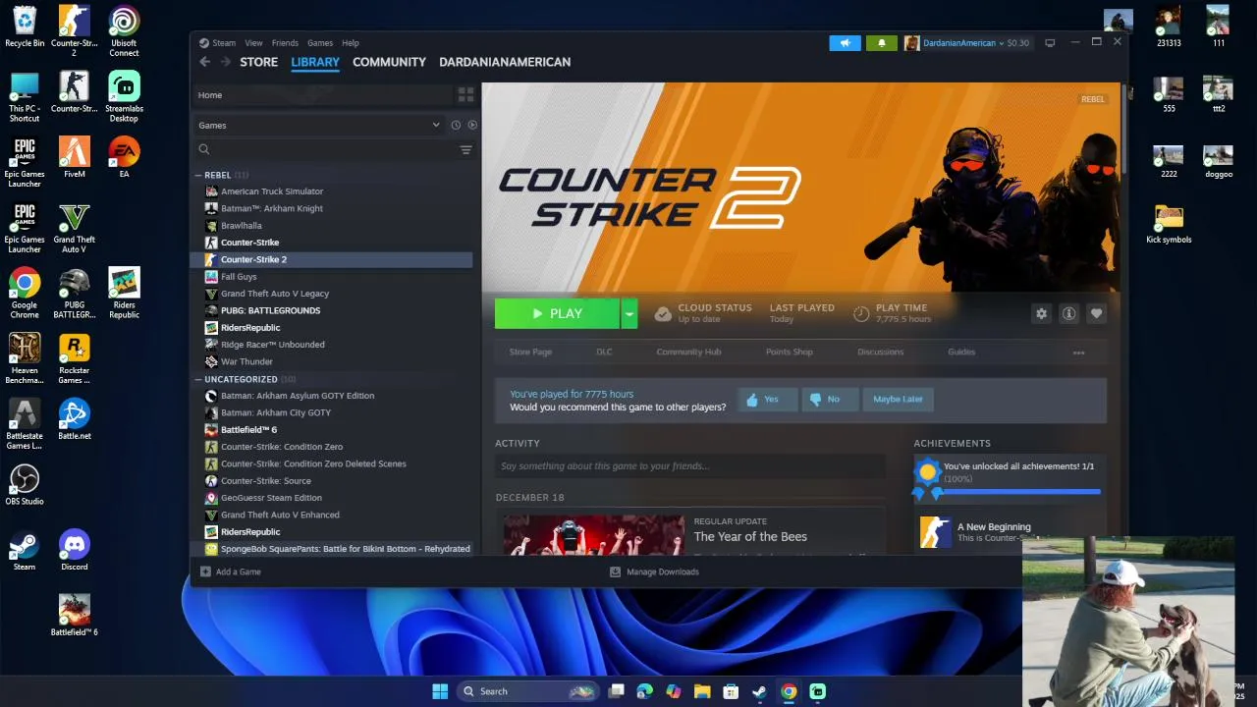Open Discord desktop shortcut
The image size is (1257, 707).
pos(75,550)
